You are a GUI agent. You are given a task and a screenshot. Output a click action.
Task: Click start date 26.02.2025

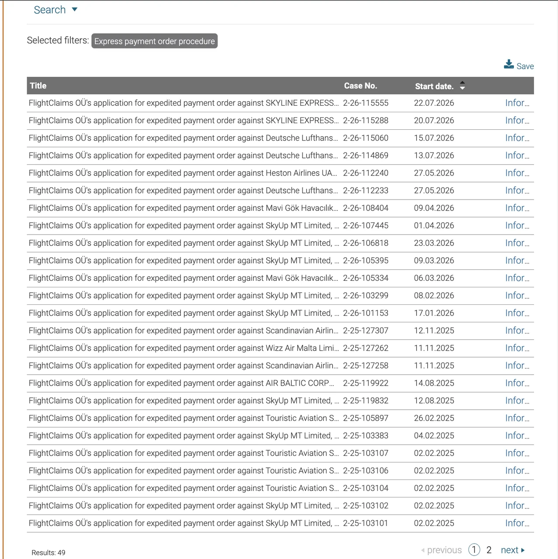coord(434,418)
